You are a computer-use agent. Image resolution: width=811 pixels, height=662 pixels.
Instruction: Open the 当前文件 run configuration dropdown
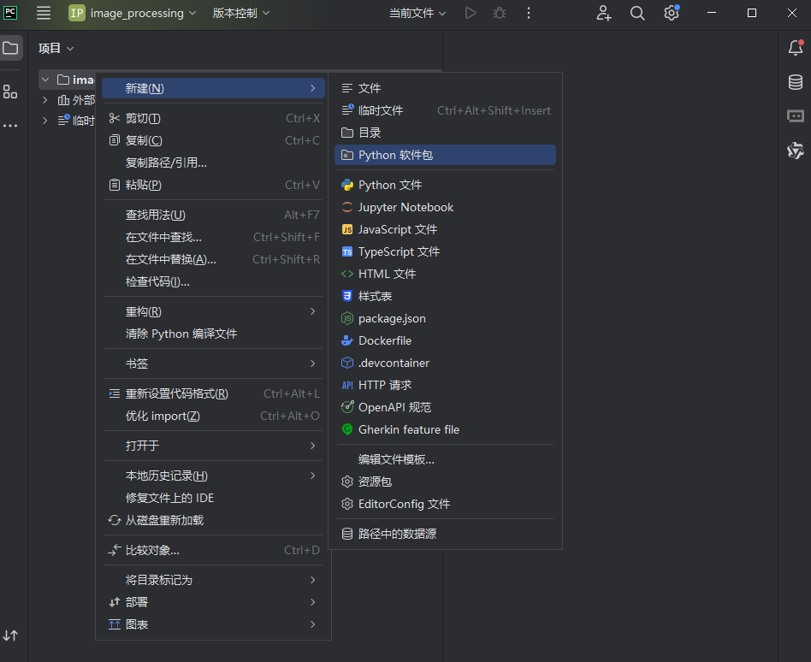tap(417, 13)
